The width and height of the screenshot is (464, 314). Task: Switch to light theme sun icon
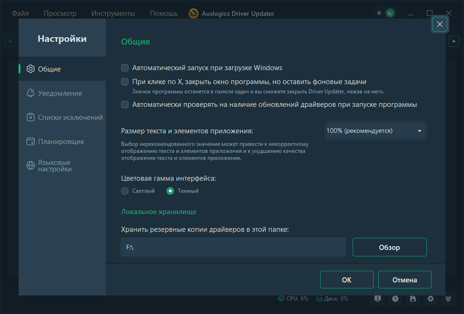379,13
